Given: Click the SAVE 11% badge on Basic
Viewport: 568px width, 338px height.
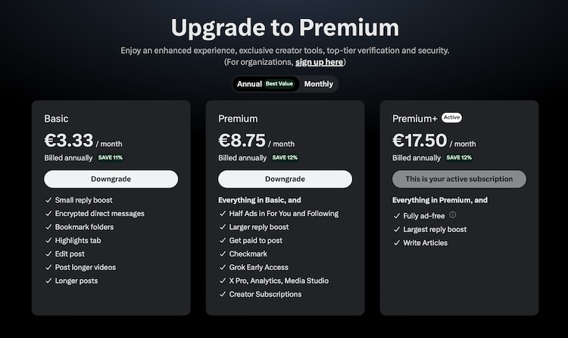Looking at the screenshot, I should [111, 157].
